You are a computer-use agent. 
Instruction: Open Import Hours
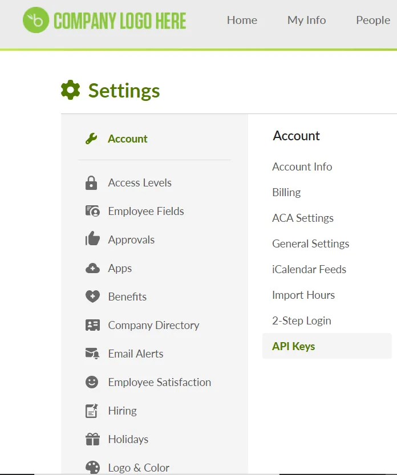(x=303, y=295)
